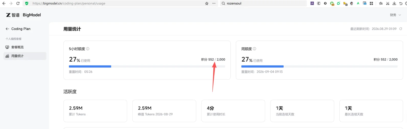Click the avatar face extension icon
This screenshot has height=129, width=407.
352,3
